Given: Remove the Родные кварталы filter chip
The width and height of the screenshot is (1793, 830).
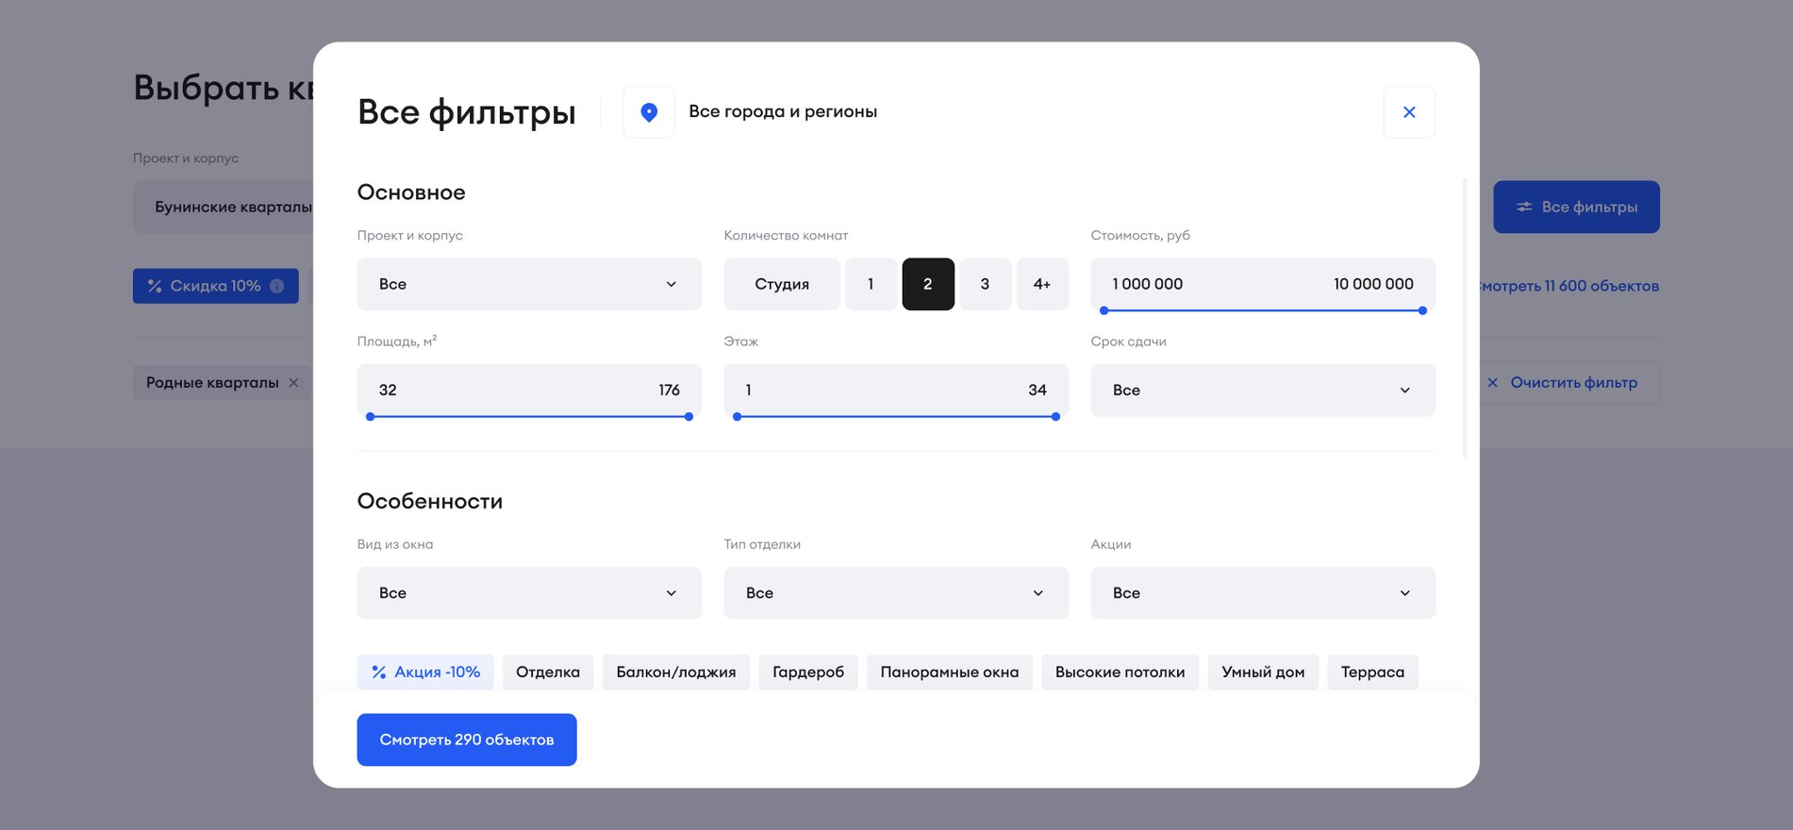Looking at the screenshot, I should [293, 383].
